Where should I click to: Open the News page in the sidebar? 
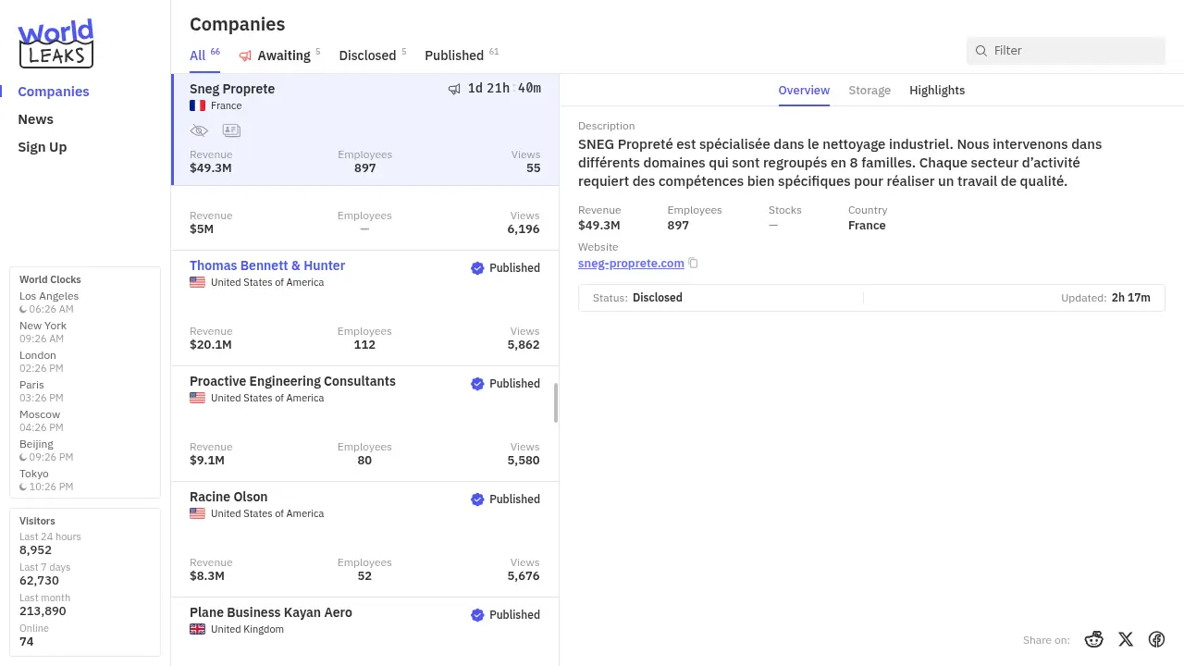tap(35, 119)
